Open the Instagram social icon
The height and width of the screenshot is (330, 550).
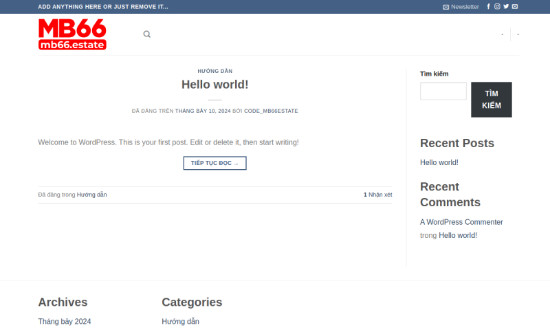tap(497, 7)
